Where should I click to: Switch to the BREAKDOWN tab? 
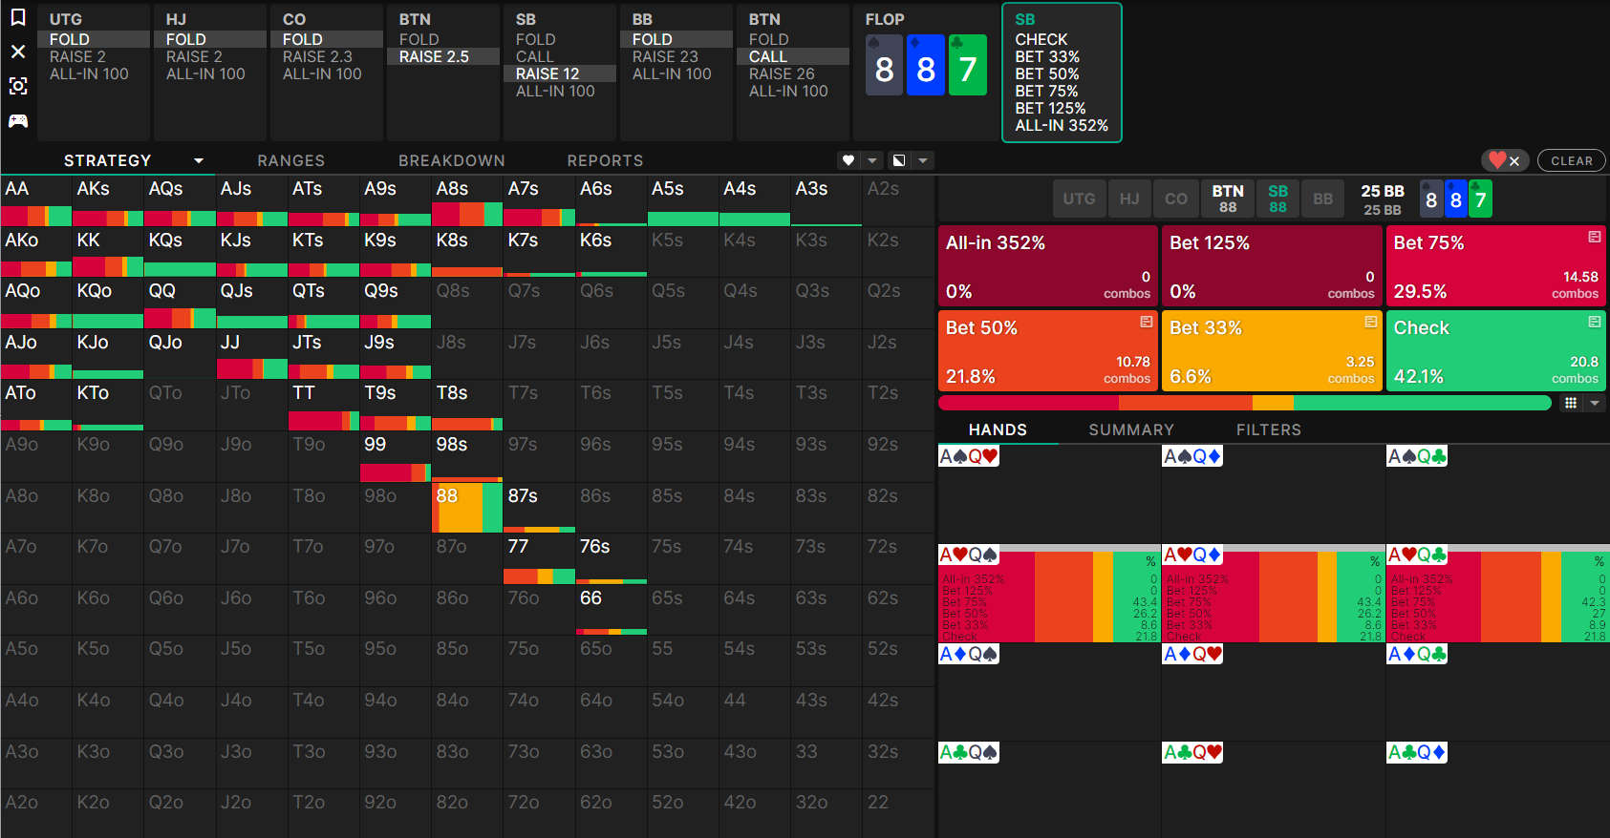tap(452, 160)
